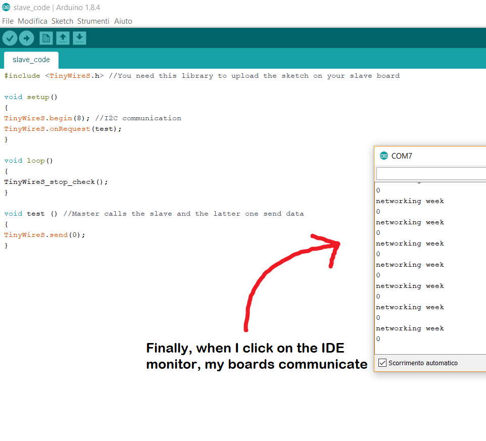The height and width of the screenshot is (441, 486).
Task: Click the Upload arrow icon
Action: pos(27,38)
